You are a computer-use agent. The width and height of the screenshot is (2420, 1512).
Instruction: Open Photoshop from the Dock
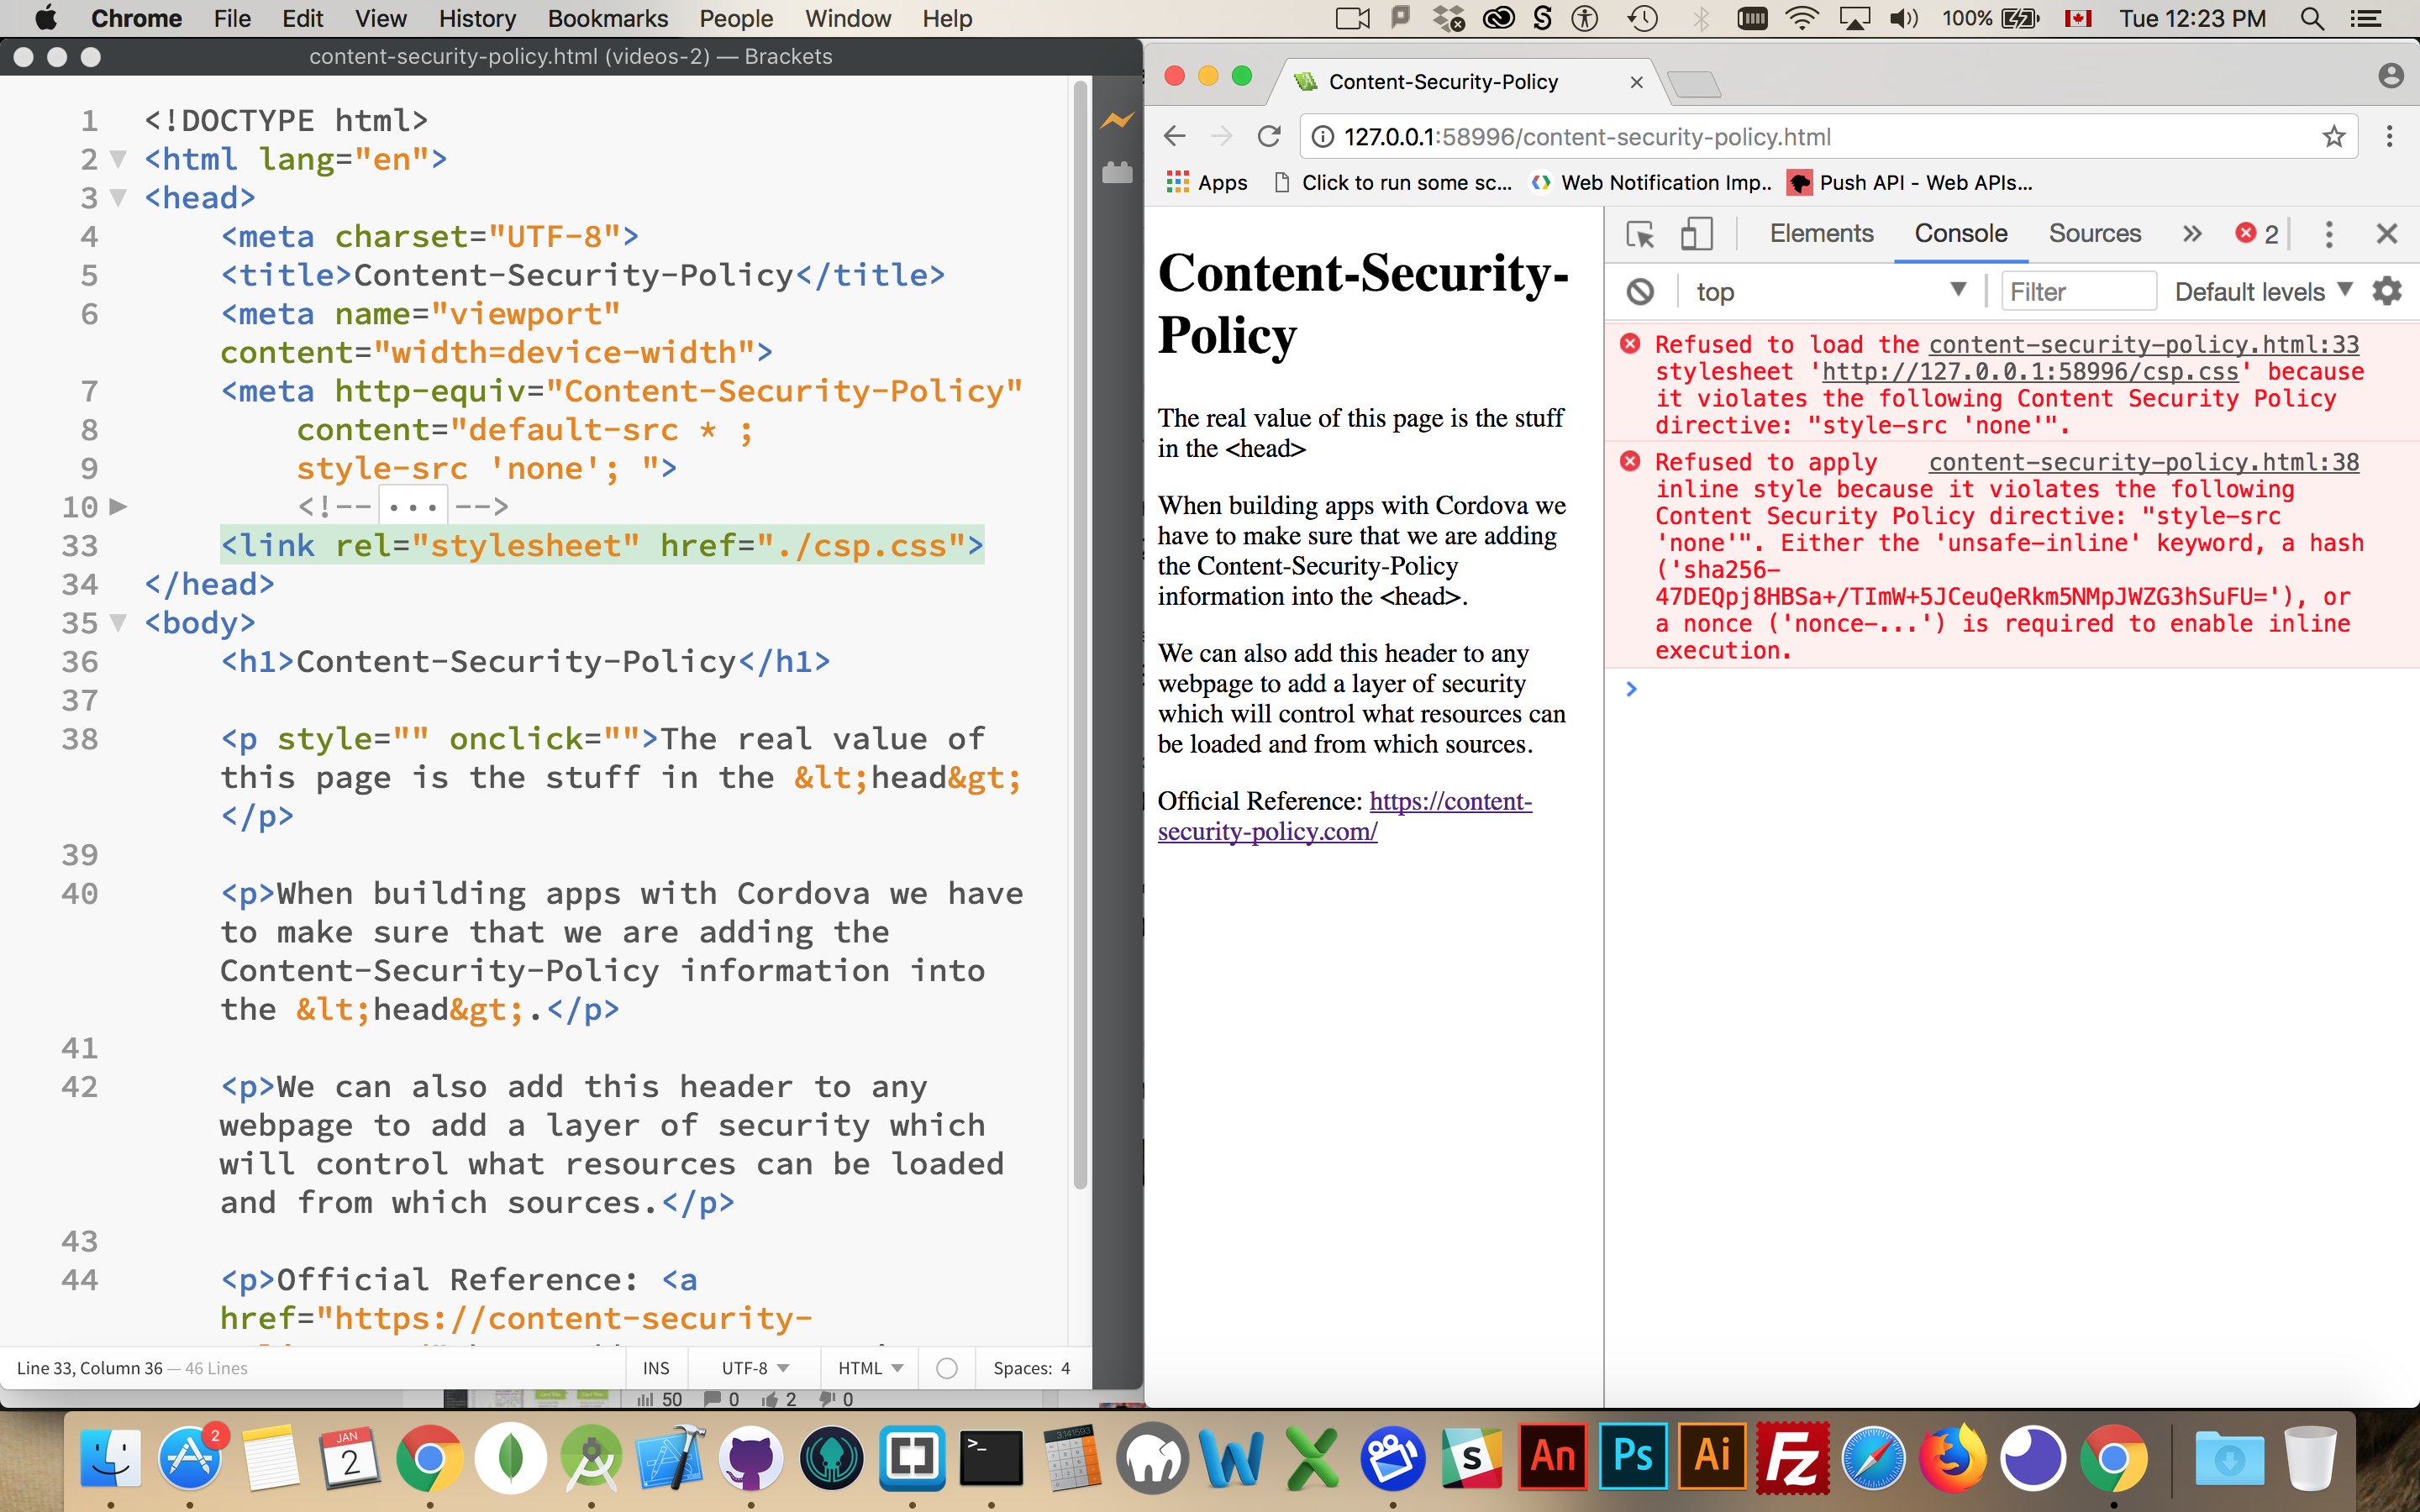pyautogui.click(x=1633, y=1458)
